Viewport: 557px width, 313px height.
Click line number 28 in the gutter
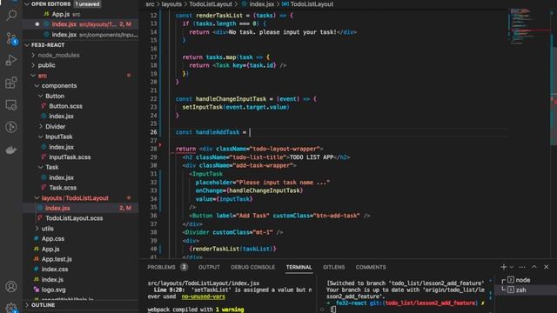(153, 149)
